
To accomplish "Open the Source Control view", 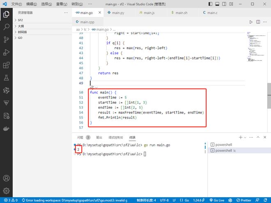I will coord(6,39).
